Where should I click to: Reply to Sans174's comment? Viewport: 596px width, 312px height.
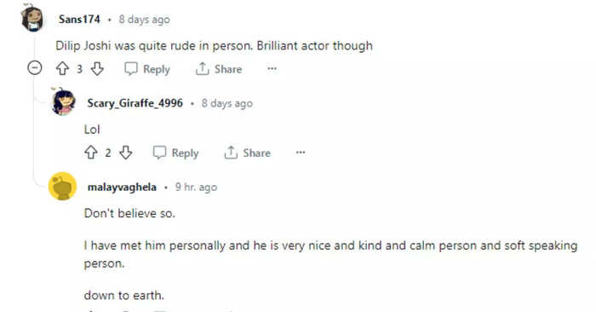pos(147,69)
